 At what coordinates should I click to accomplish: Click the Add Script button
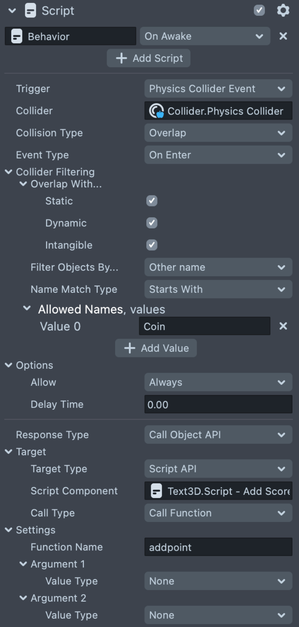(x=149, y=58)
